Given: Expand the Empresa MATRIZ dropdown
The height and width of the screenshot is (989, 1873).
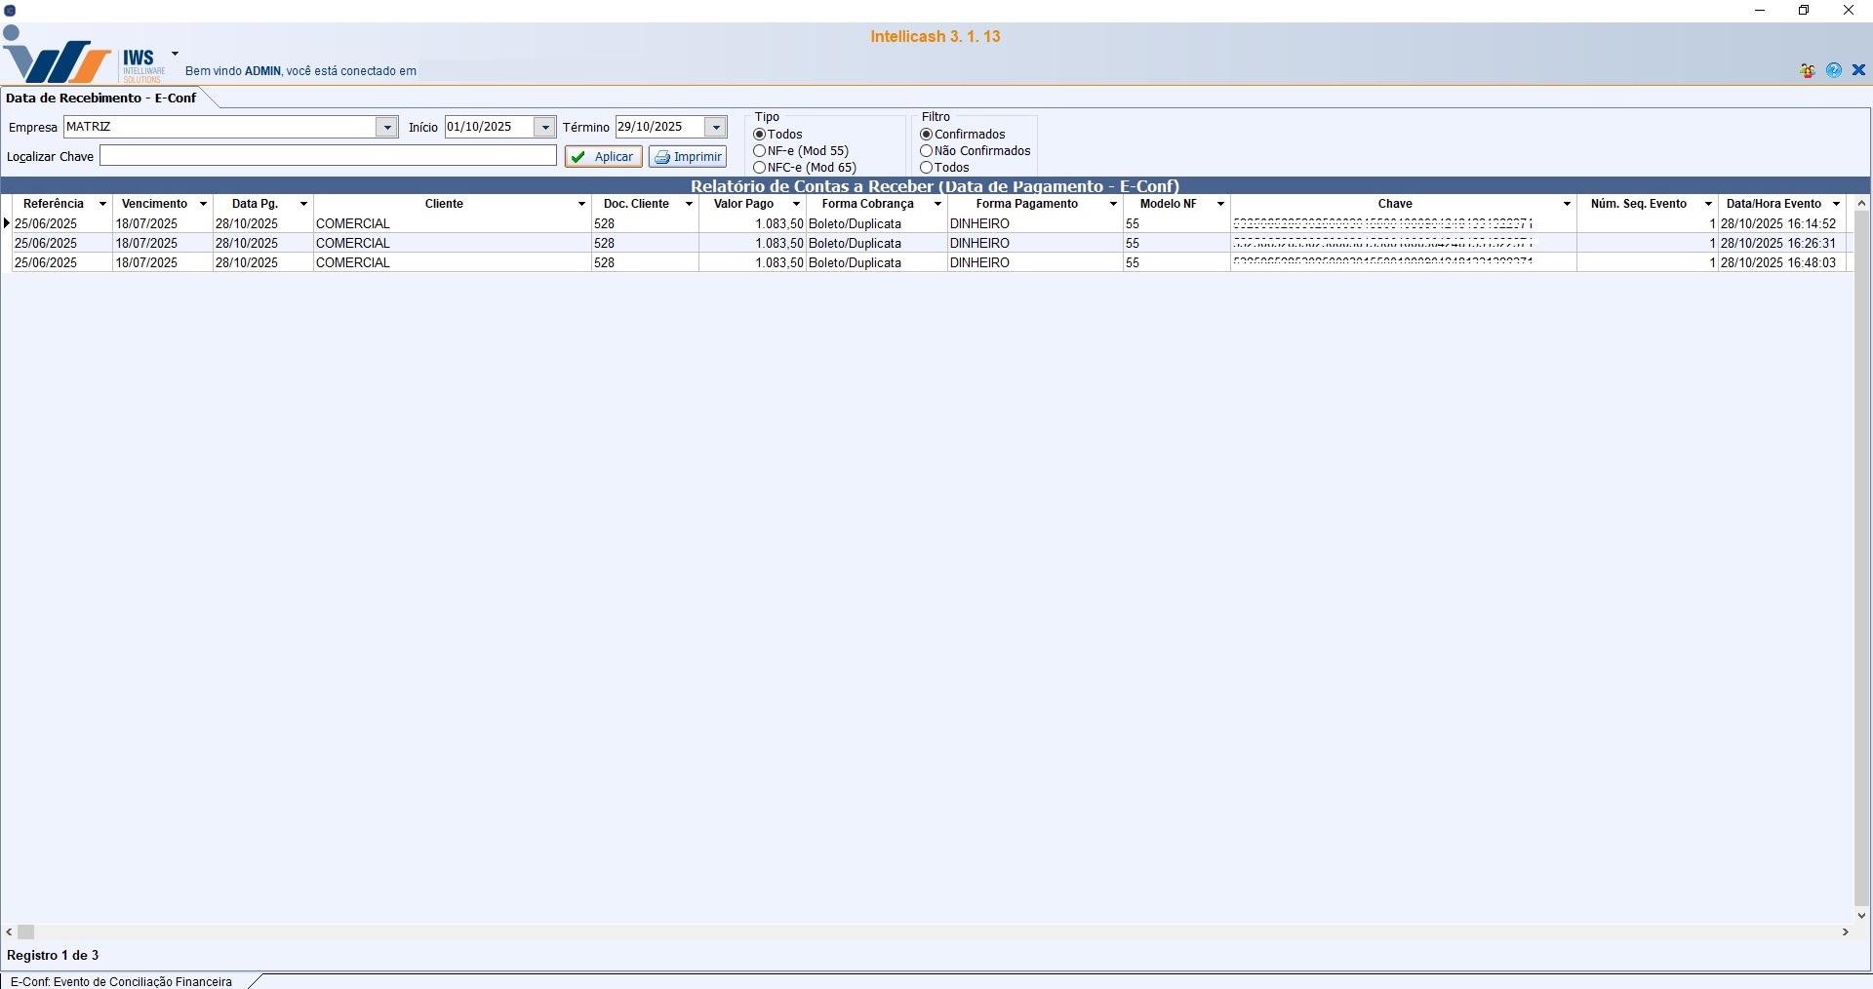Looking at the screenshot, I should 387,128.
